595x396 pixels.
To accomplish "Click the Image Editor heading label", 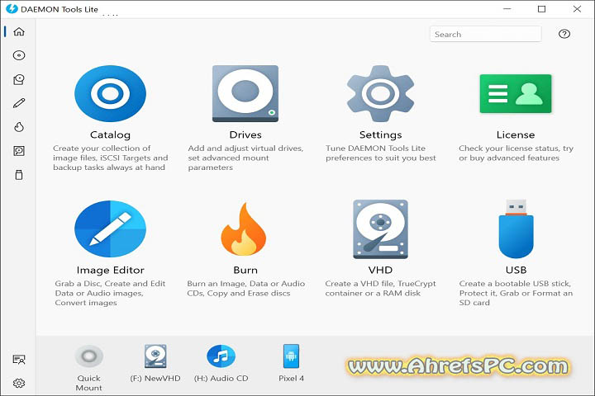I will [x=110, y=271].
